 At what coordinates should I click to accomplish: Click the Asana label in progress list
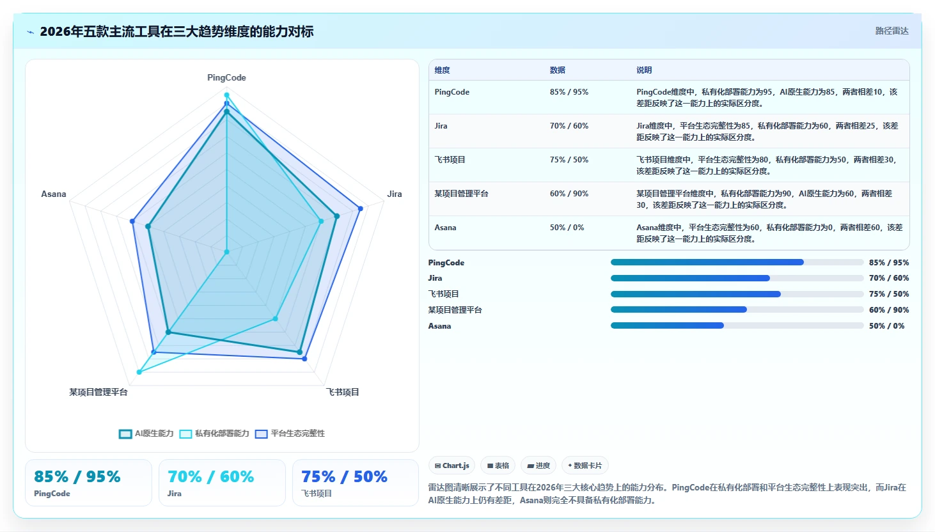click(440, 326)
